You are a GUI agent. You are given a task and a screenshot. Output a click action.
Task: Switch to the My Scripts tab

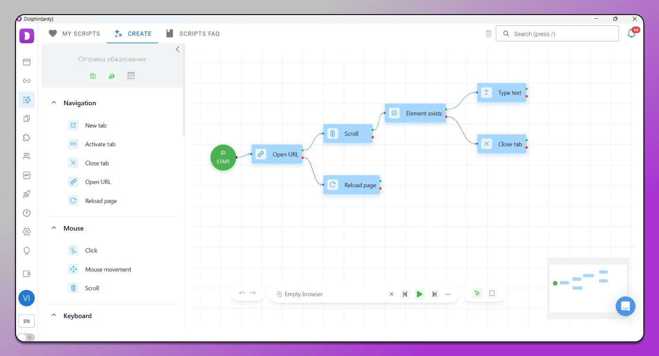[75, 34]
